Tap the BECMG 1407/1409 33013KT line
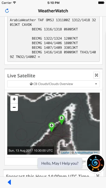Image resolution: width=106 pixels, height=188 pixels. point(55,48)
